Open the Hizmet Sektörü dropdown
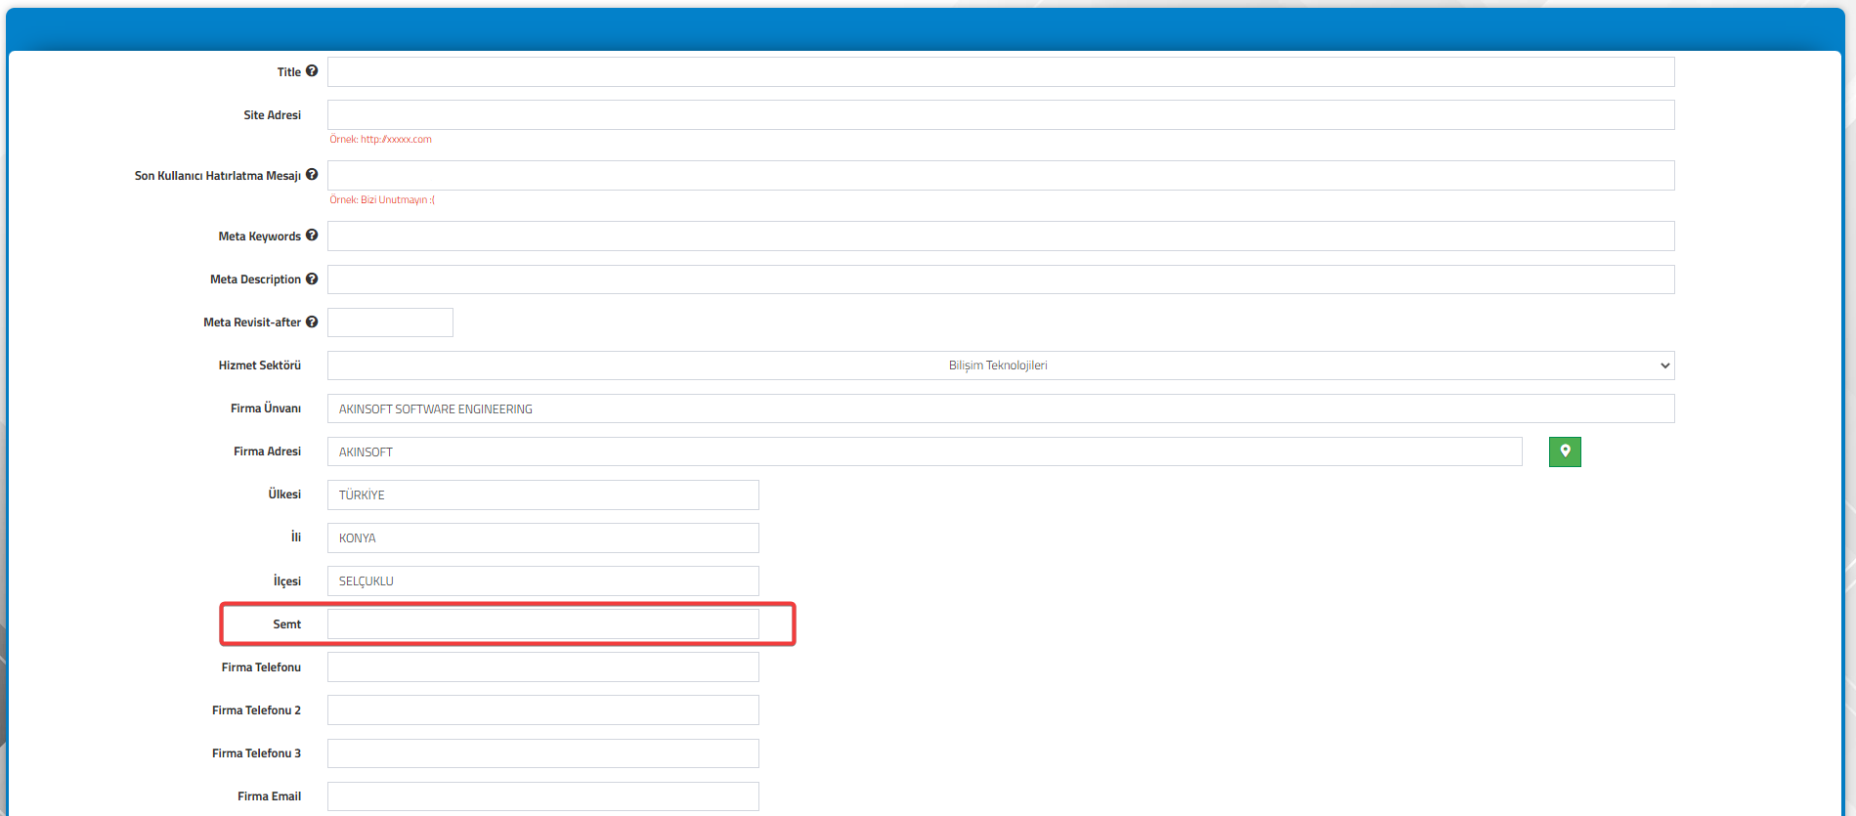 click(x=1001, y=365)
